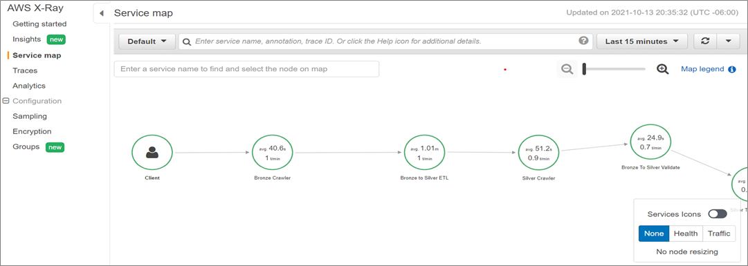The width and height of the screenshot is (748, 266).
Task: Select the Client user node
Action: click(152, 153)
